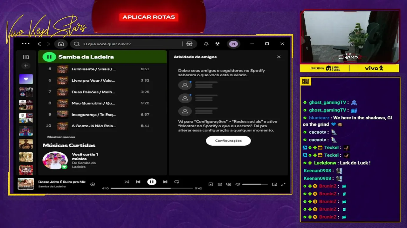Open friend activity icon in top bar
The image size is (407, 228).
tap(217, 44)
